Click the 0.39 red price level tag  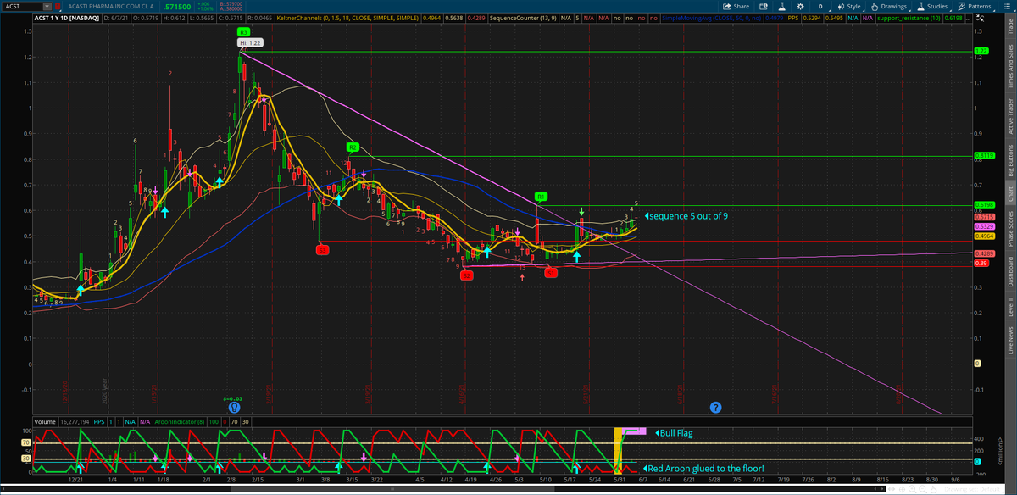981,263
